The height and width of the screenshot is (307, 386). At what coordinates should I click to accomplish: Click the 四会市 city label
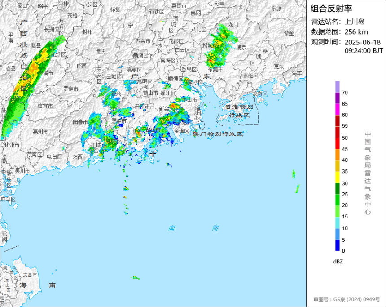143,41
